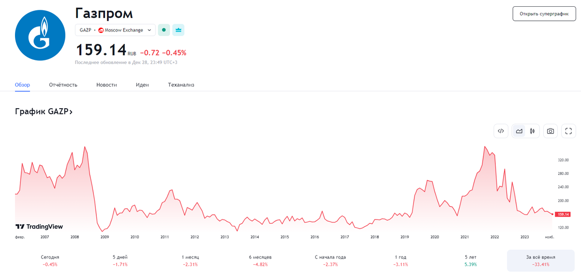Click the 2012 label on time axis
Viewport: 581px width, 274px height.
(195, 237)
